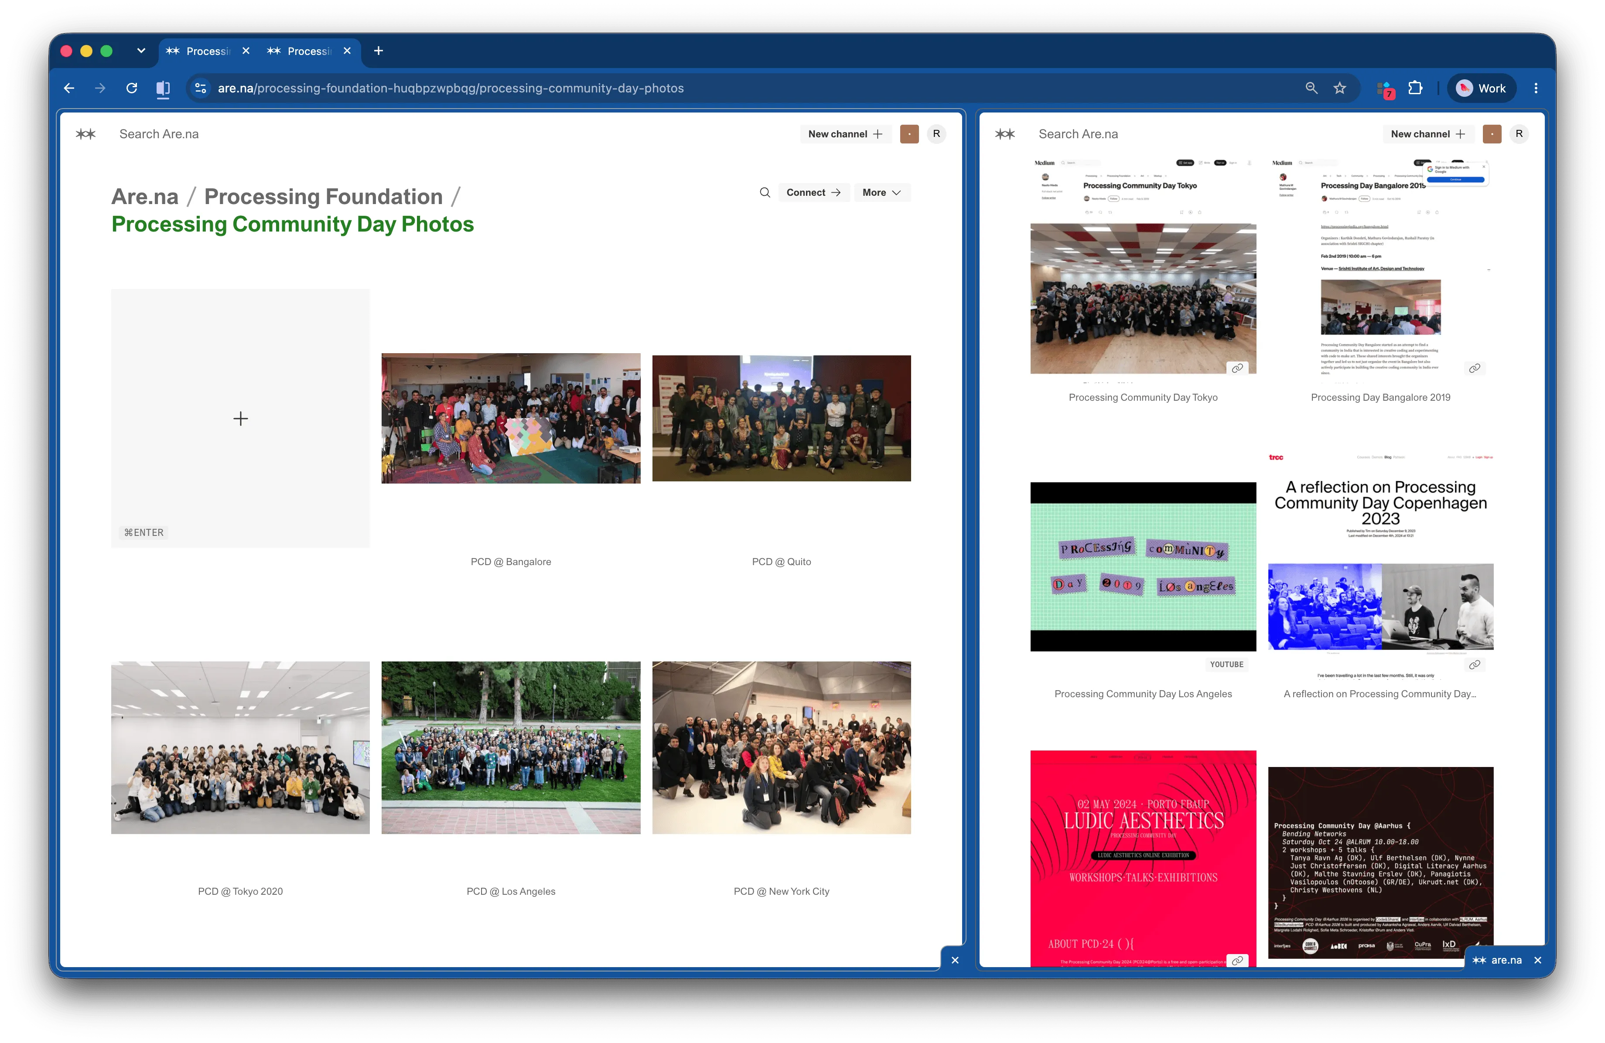The width and height of the screenshot is (1605, 1043).
Task: Click the zoom magnifier icon in address bar
Action: pyautogui.click(x=1311, y=89)
